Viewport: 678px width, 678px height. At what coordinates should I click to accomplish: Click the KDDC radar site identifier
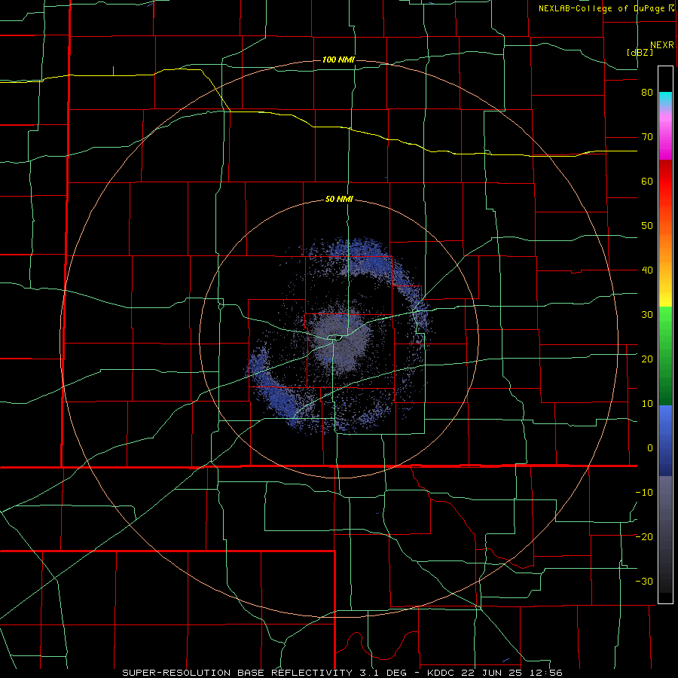tap(441, 673)
